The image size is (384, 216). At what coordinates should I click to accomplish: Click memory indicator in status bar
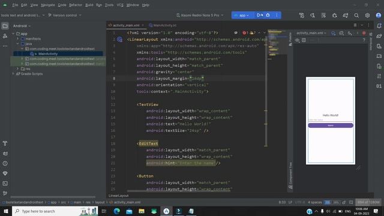pyautogui.click(x=368, y=202)
